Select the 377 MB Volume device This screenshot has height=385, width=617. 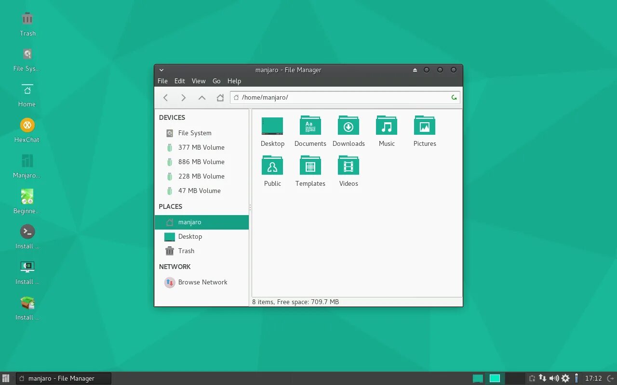[x=201, y=147]
